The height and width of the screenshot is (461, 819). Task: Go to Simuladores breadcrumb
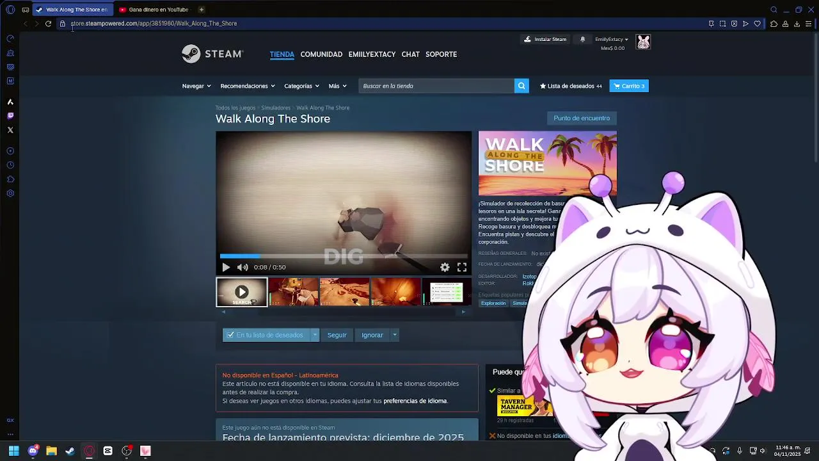pyautogui.click(x=276, y=108)
